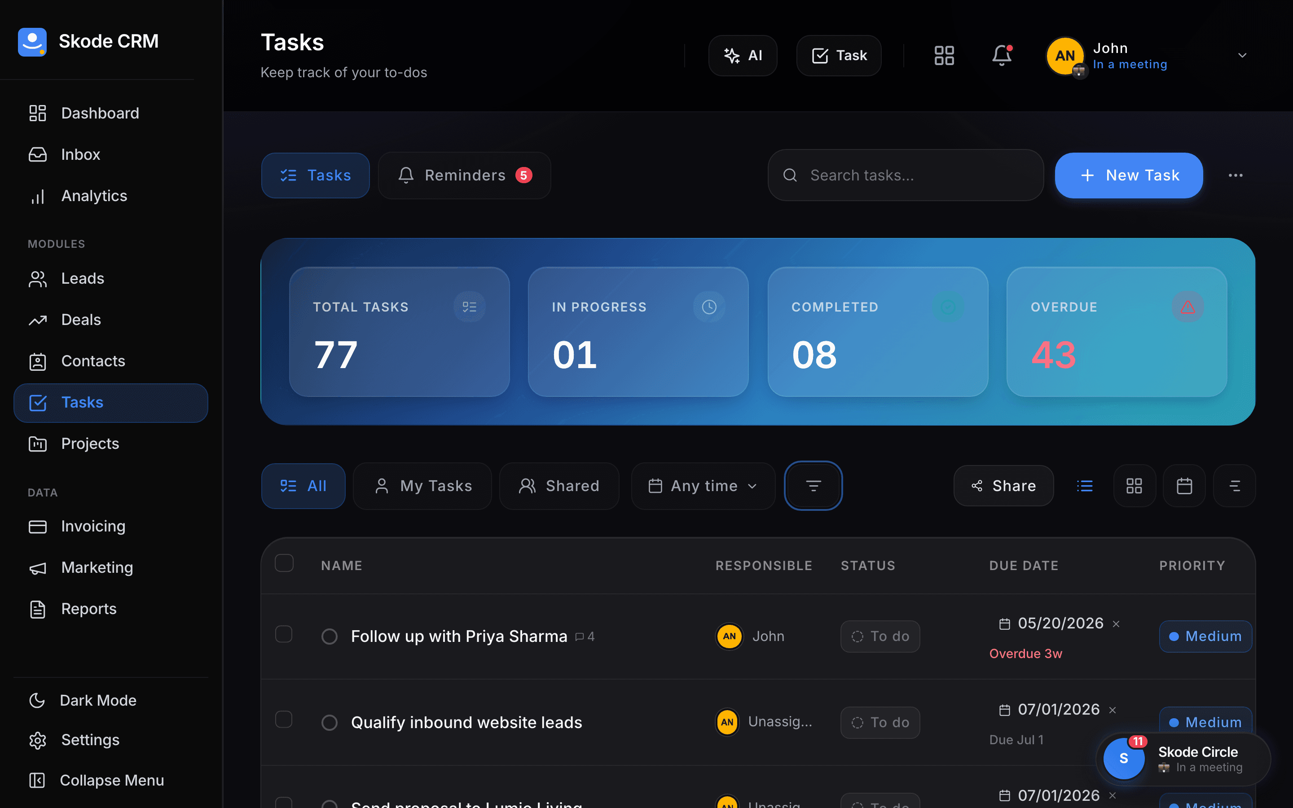Click the Completed card green icon
1293x808 pixels.
coord(948,307)
